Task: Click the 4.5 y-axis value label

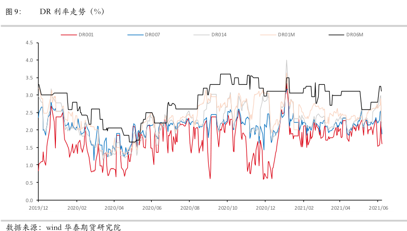Action: (x=29, y=43)
